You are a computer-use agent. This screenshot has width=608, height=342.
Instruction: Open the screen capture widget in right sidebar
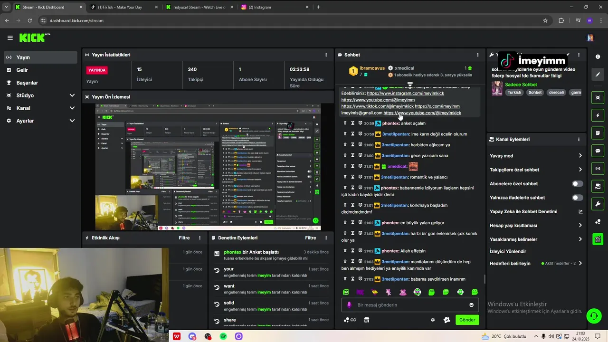tap(598, 97)
